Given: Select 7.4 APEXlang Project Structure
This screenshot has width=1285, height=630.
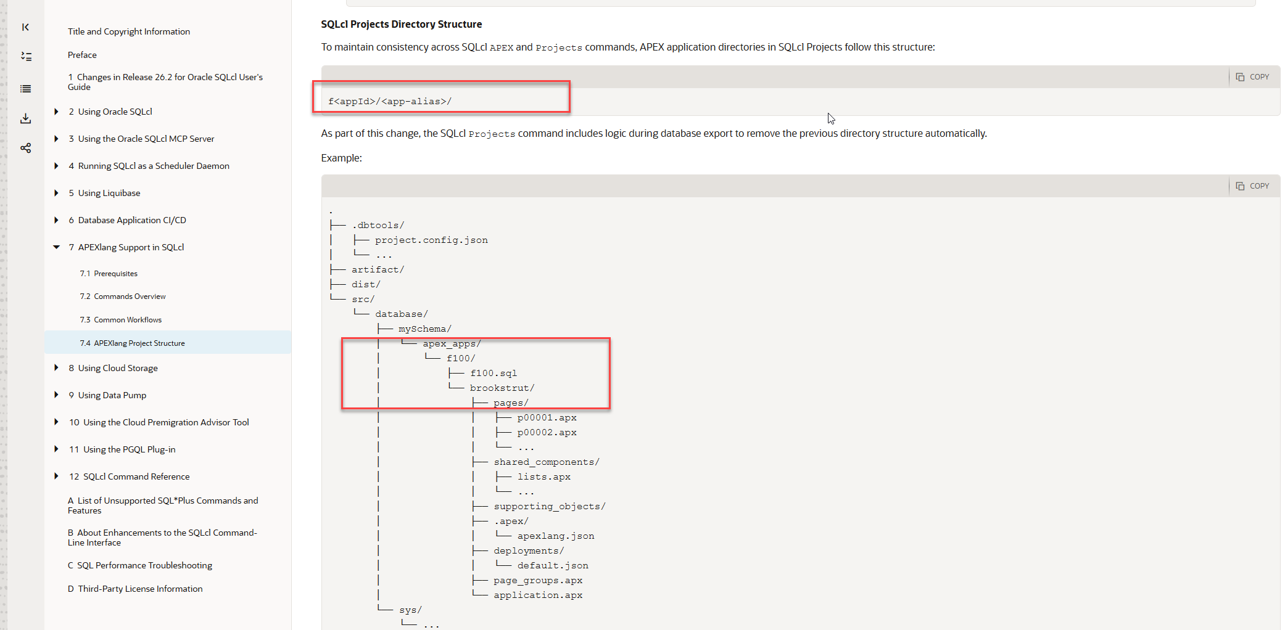Looking at the screenshot, I should (x=132, y=343).
